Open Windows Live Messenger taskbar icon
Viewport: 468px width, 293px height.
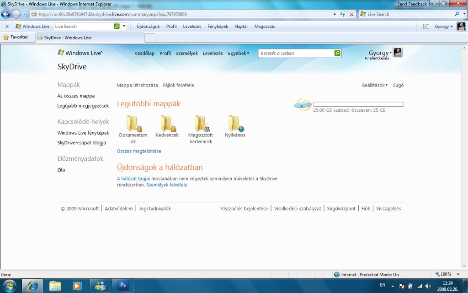point(101,286)
